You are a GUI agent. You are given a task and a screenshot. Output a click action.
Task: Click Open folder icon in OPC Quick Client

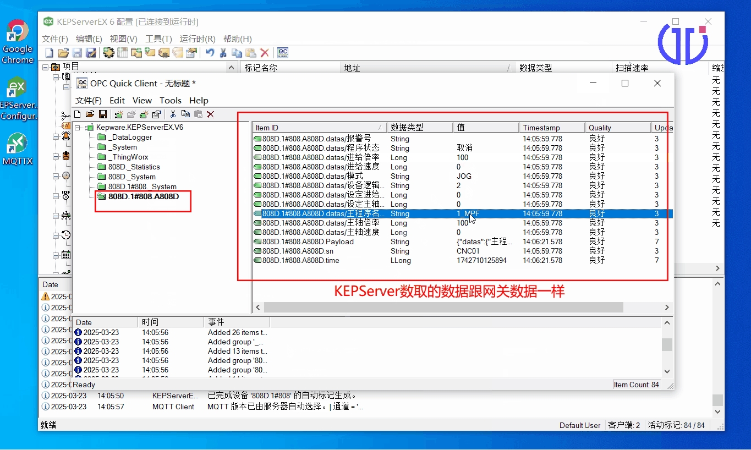point(90,114)
